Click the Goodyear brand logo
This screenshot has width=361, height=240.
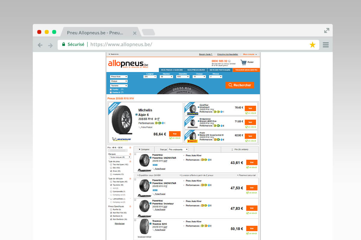click(x=193, y=114)
